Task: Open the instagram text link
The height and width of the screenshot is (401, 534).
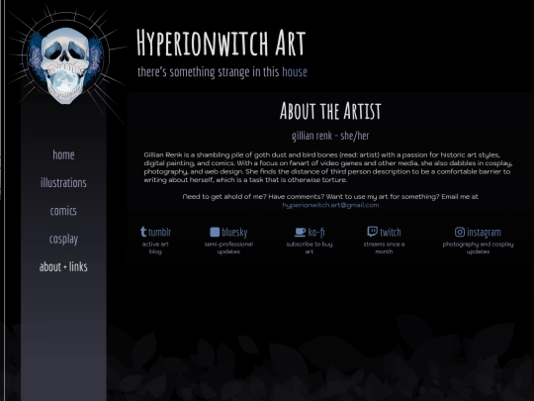Action: 484,233
